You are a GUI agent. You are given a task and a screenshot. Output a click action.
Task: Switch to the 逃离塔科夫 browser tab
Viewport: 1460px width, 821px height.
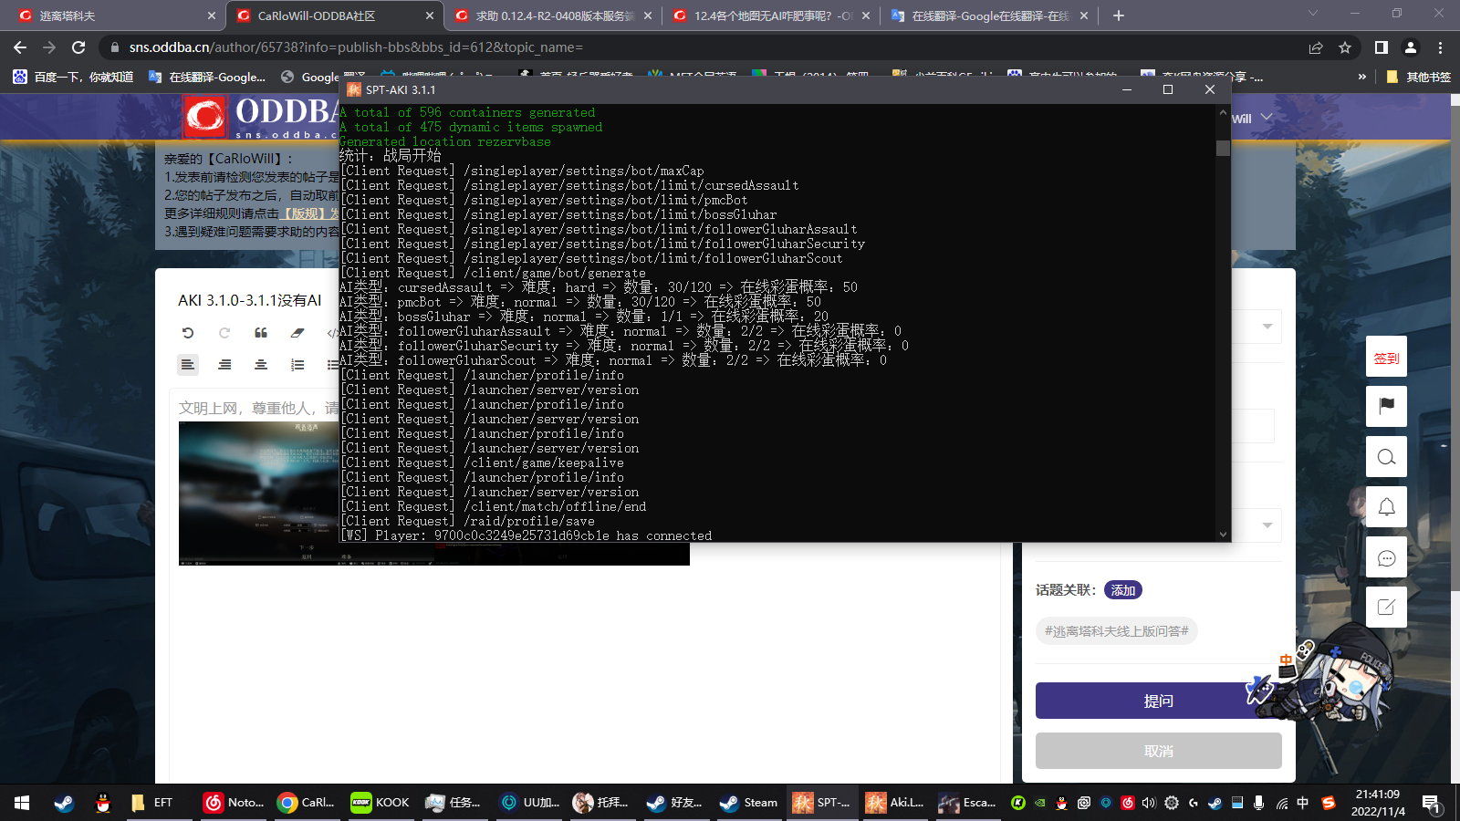click(109, 16)
